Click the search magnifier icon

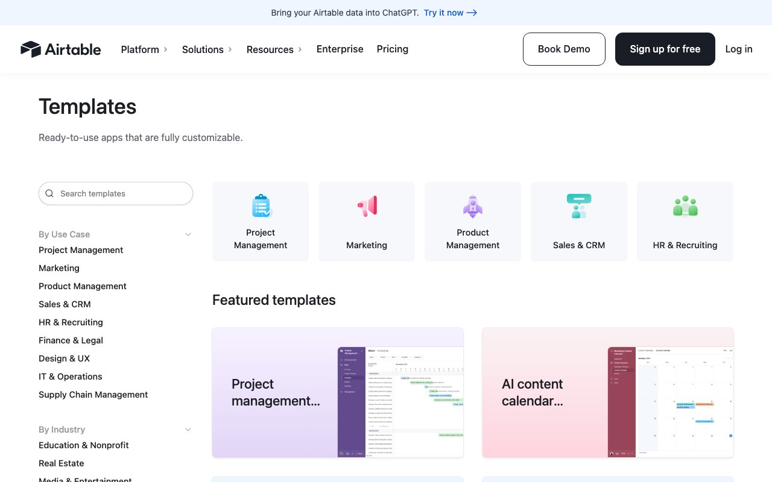click(x=49, y=193)
